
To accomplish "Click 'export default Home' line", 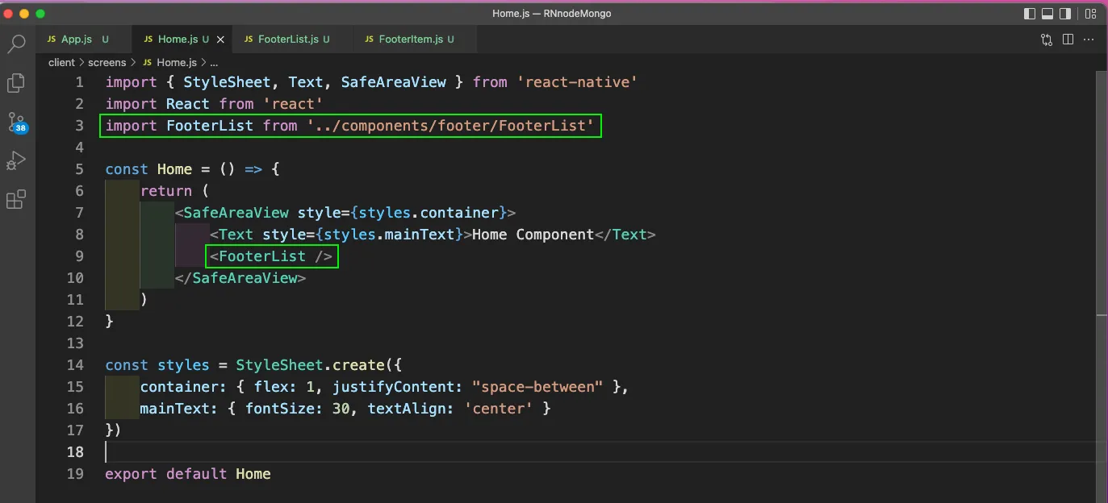I will 187,474.
